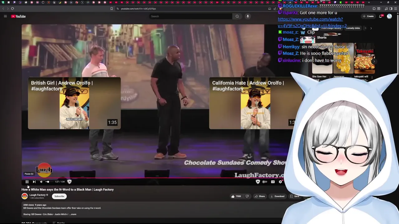Skip to the next video
The width and height of the screenshot is (399, 224).
coord(34,182)
